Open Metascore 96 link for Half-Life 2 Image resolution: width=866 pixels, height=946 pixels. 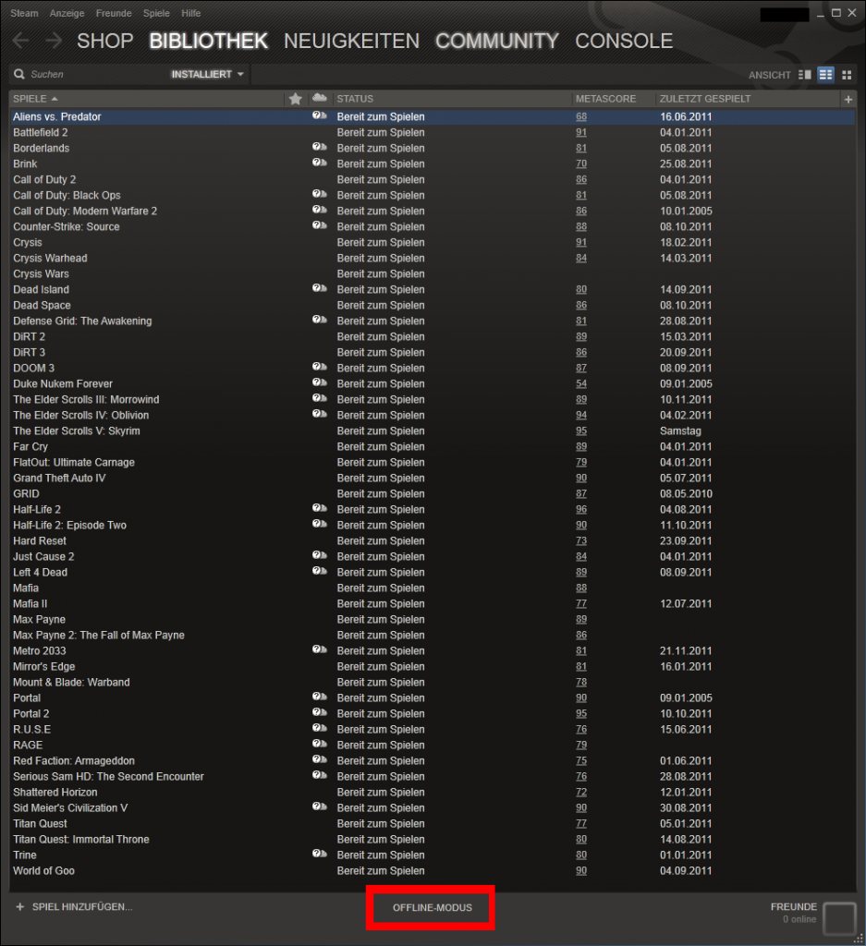(581, 510)
